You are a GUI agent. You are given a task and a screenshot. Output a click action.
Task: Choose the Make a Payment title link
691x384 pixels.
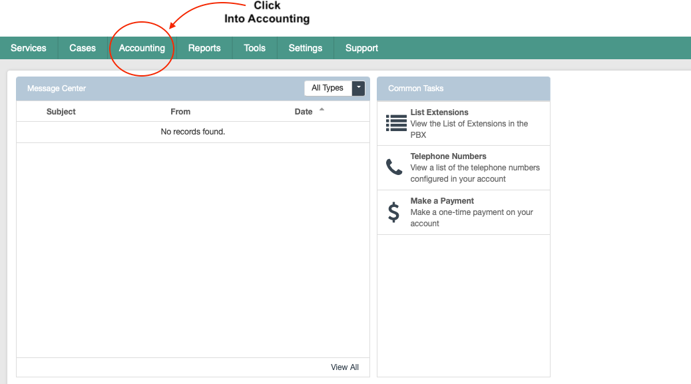(x=442, y=201)
